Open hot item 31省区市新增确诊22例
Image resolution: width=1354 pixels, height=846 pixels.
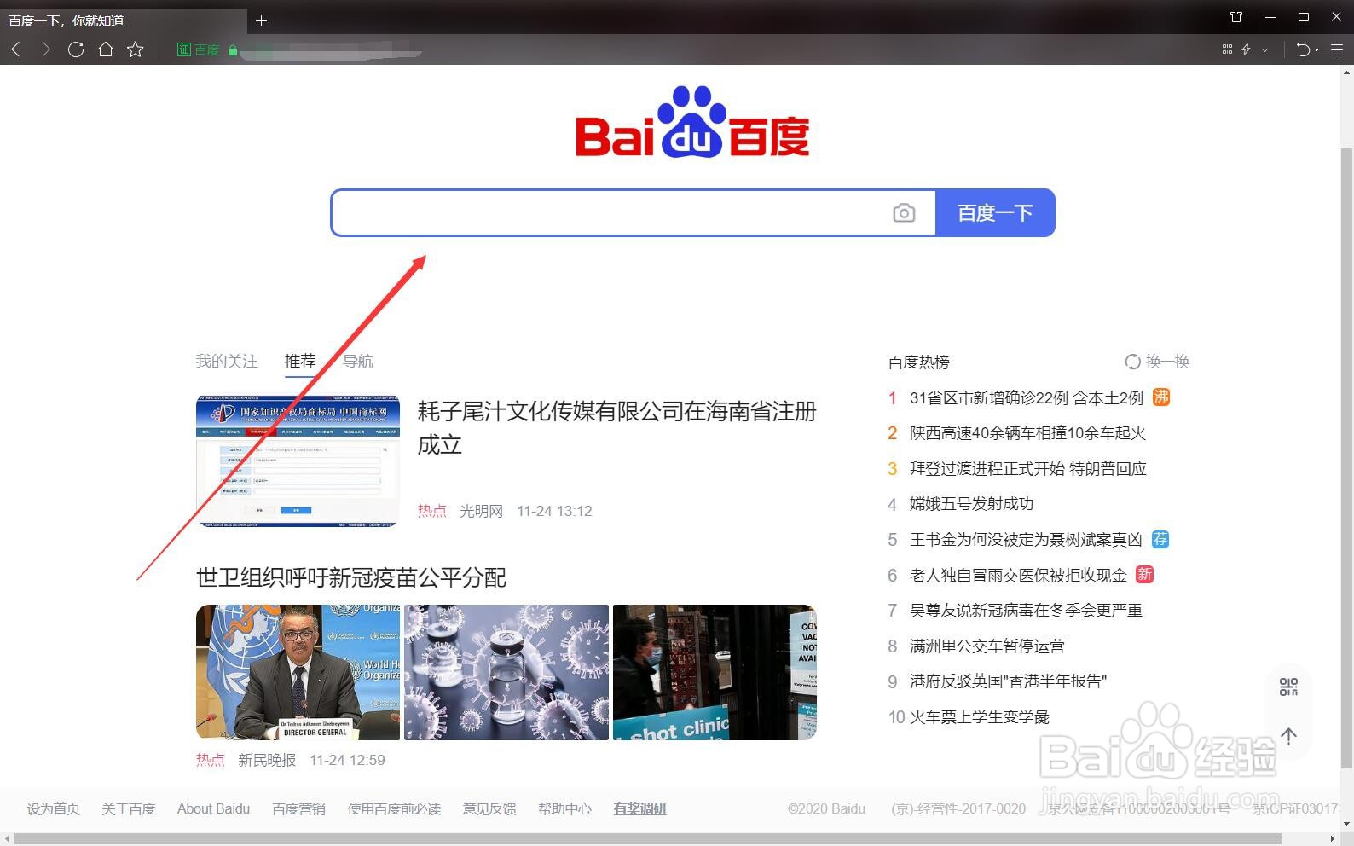(x=1026, y=398)
